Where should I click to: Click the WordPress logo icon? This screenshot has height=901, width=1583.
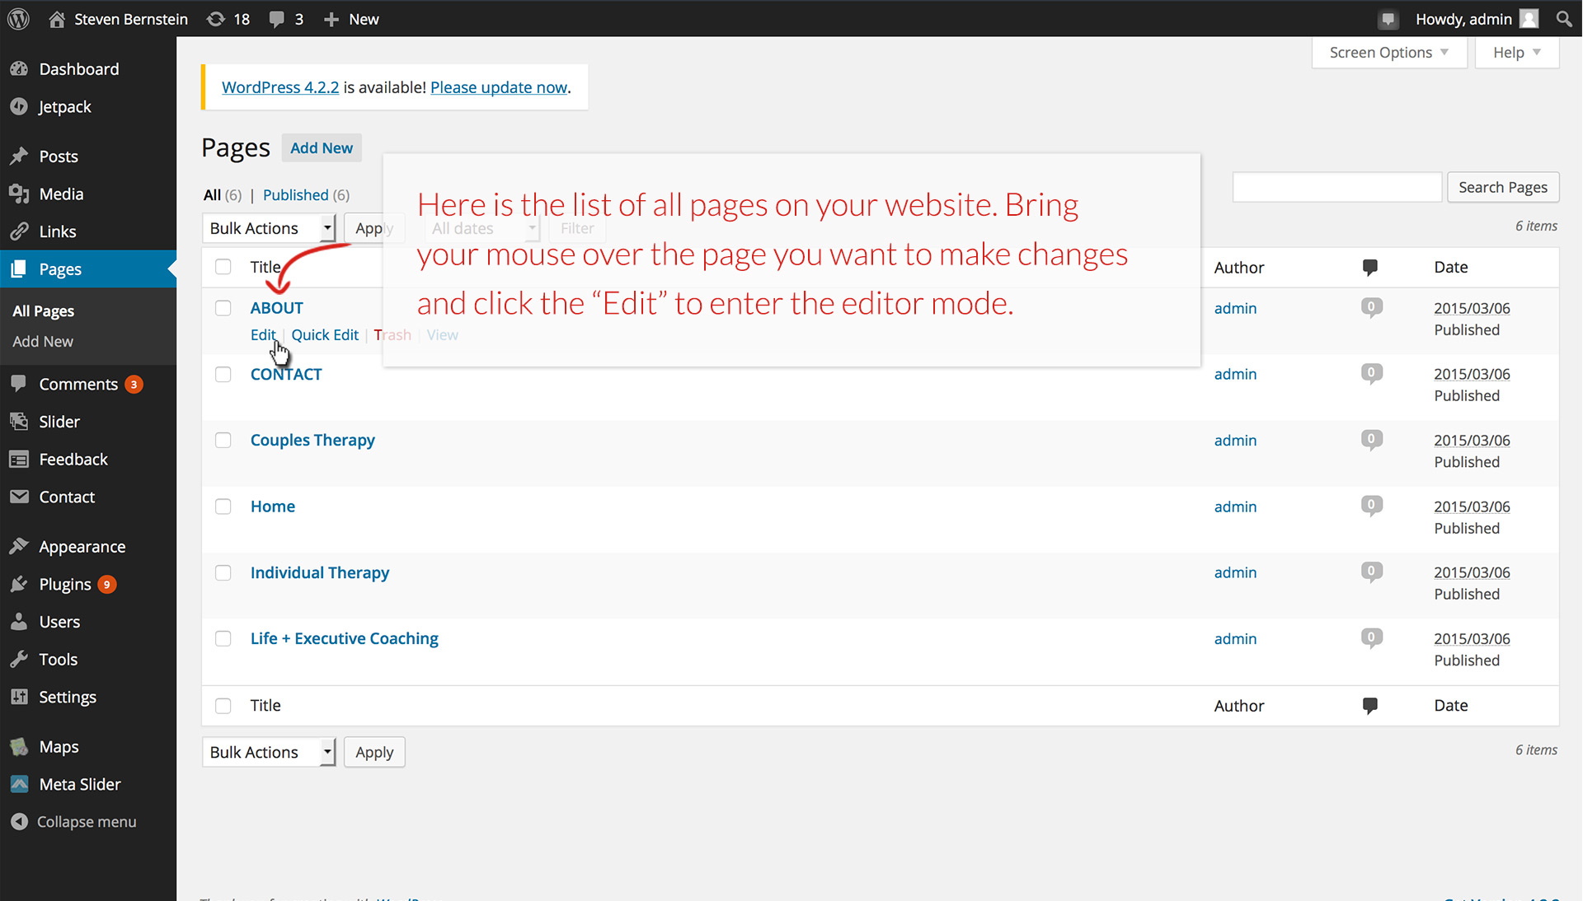18,19
